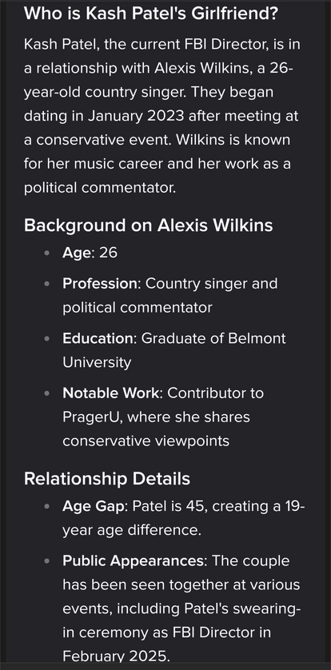Click the bold "Public Appearances" label
331x670 pixels.
pyautogui.click(x=134, y=560)
